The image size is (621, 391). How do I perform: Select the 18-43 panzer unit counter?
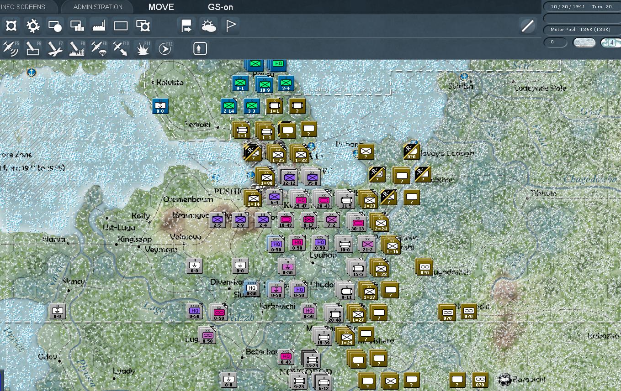coord(286,220)
